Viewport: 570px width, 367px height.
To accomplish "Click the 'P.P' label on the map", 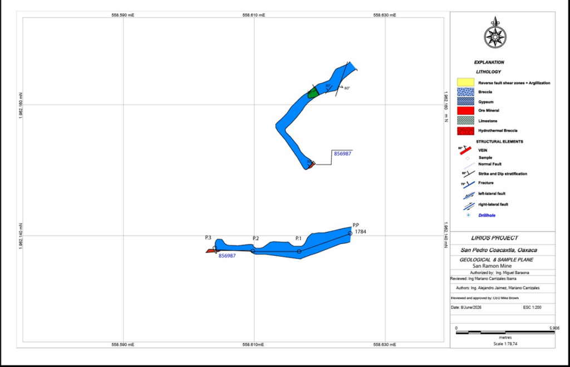I will click(x=356, y=225).
